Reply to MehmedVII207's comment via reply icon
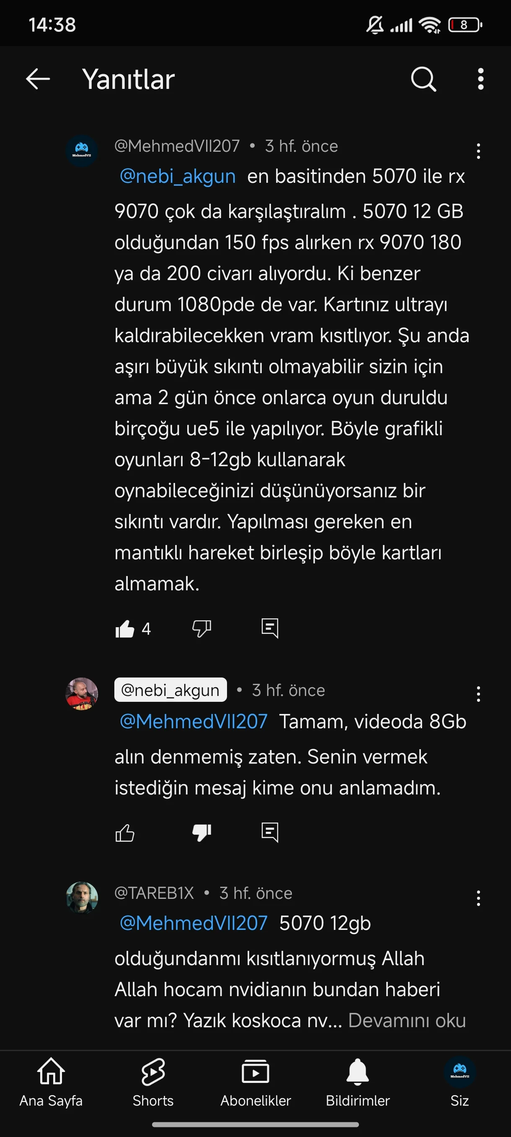 tap(270, 628)
